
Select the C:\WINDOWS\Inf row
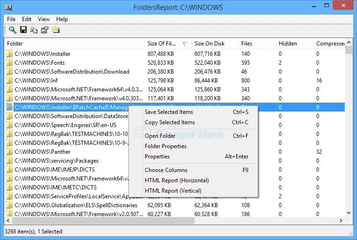[174, 80]
